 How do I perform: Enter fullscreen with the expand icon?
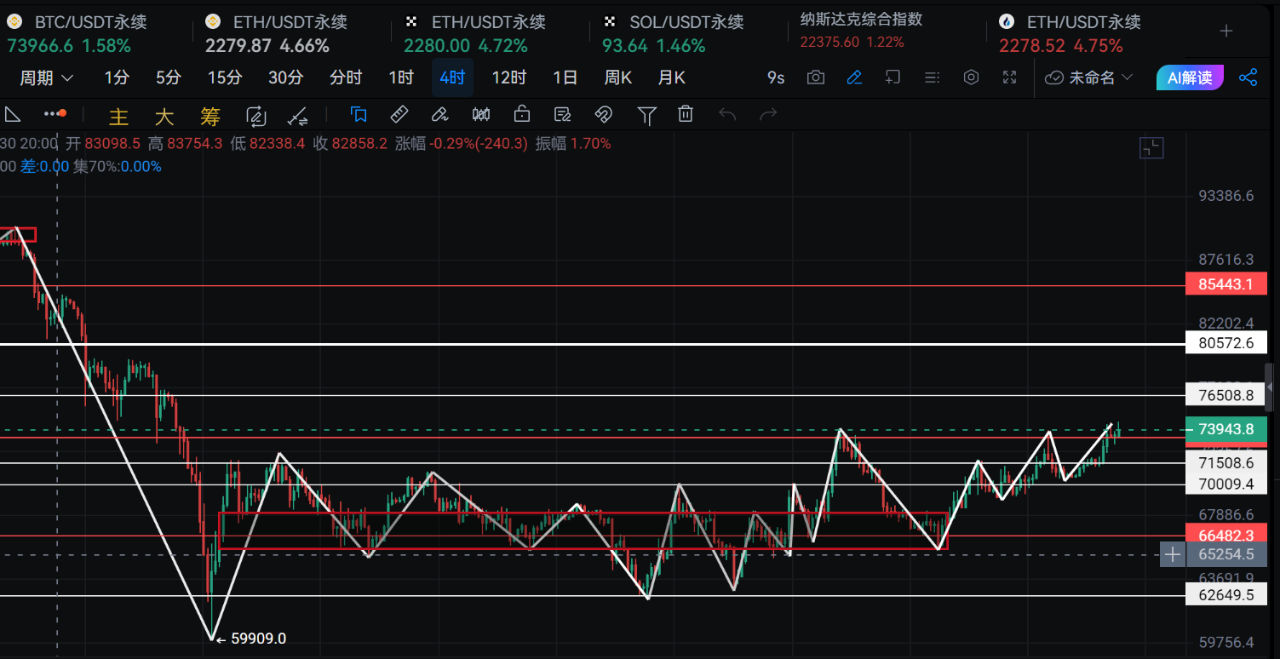pos(1010,78)
